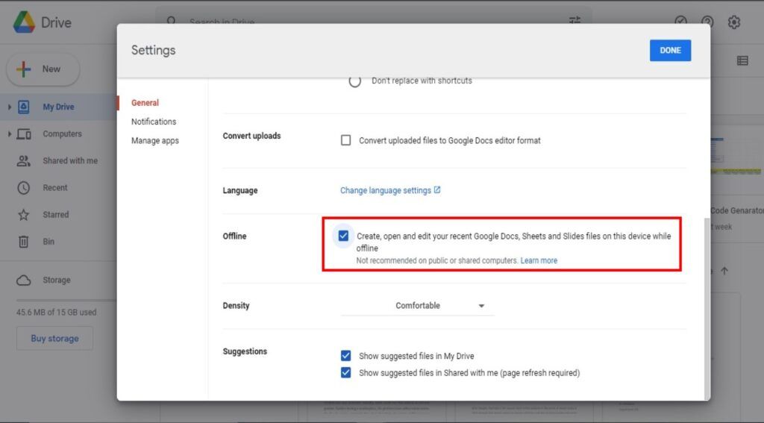Open Starred label in sidebar
Viewport: 764px width, 423px height.
(x=55, y=215)
